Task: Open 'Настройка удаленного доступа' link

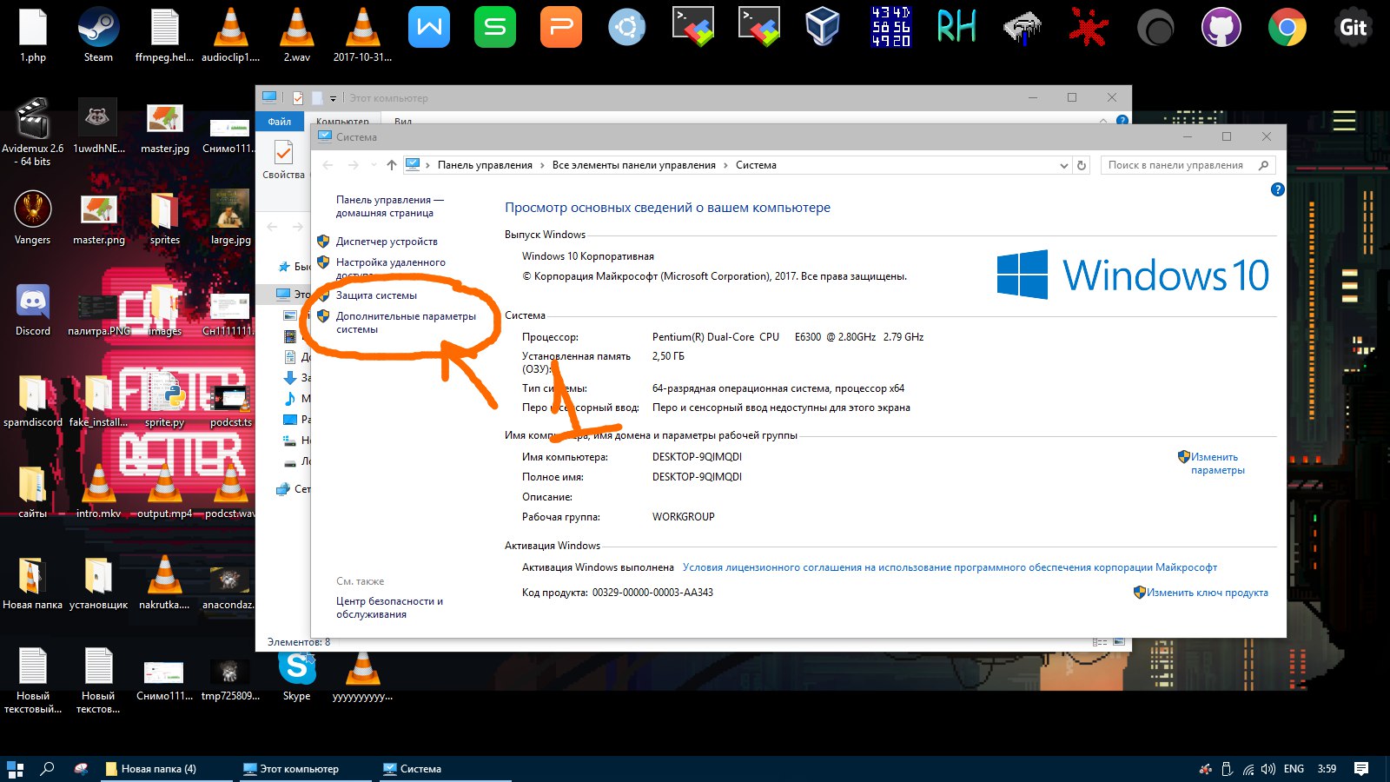Action: pos(390,268)
